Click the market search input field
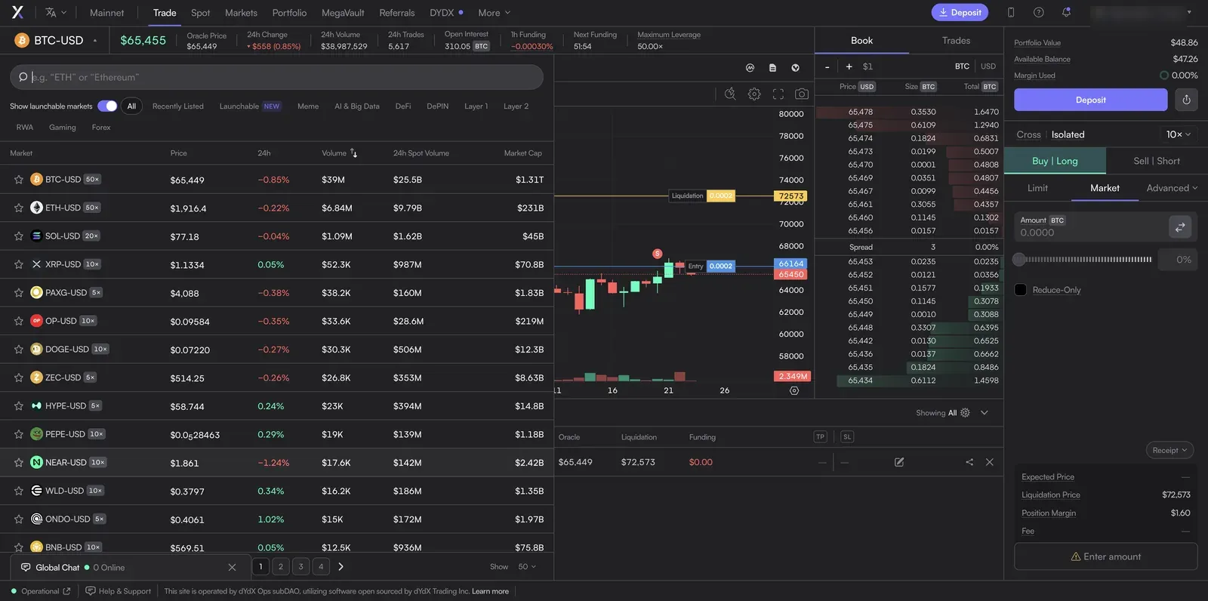This screenshot has height=601, width=1208. [x=276, y=77]
